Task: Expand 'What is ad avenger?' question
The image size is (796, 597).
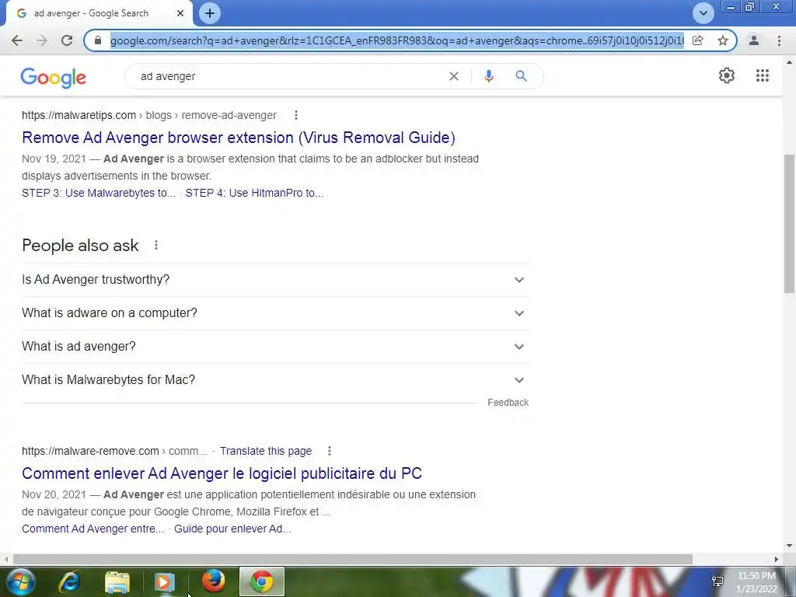Action: [275, 347]
